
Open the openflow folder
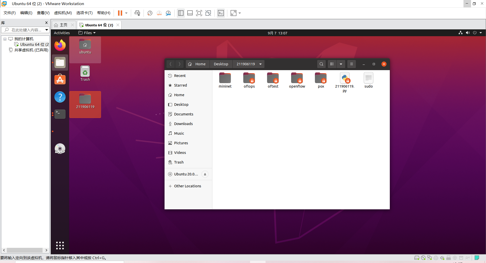point(297,80)
